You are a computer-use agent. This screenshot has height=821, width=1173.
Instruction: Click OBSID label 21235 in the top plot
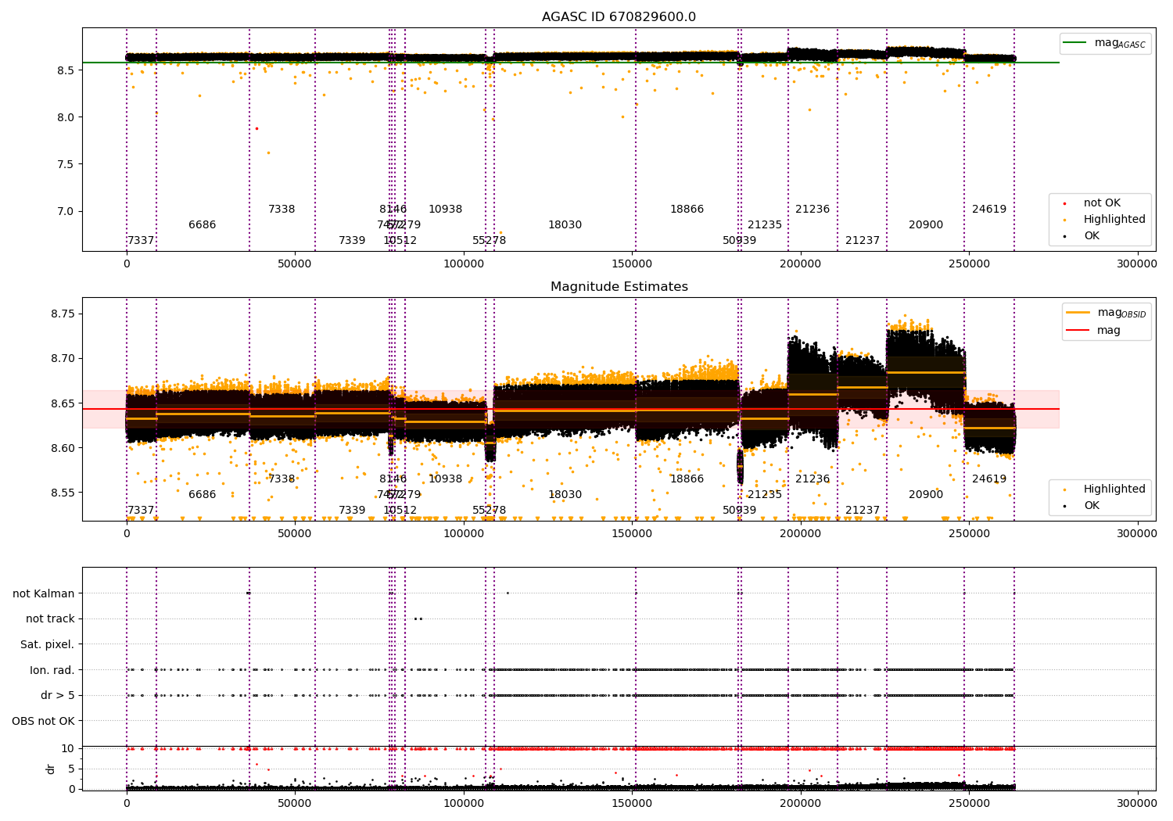(765, 225)
